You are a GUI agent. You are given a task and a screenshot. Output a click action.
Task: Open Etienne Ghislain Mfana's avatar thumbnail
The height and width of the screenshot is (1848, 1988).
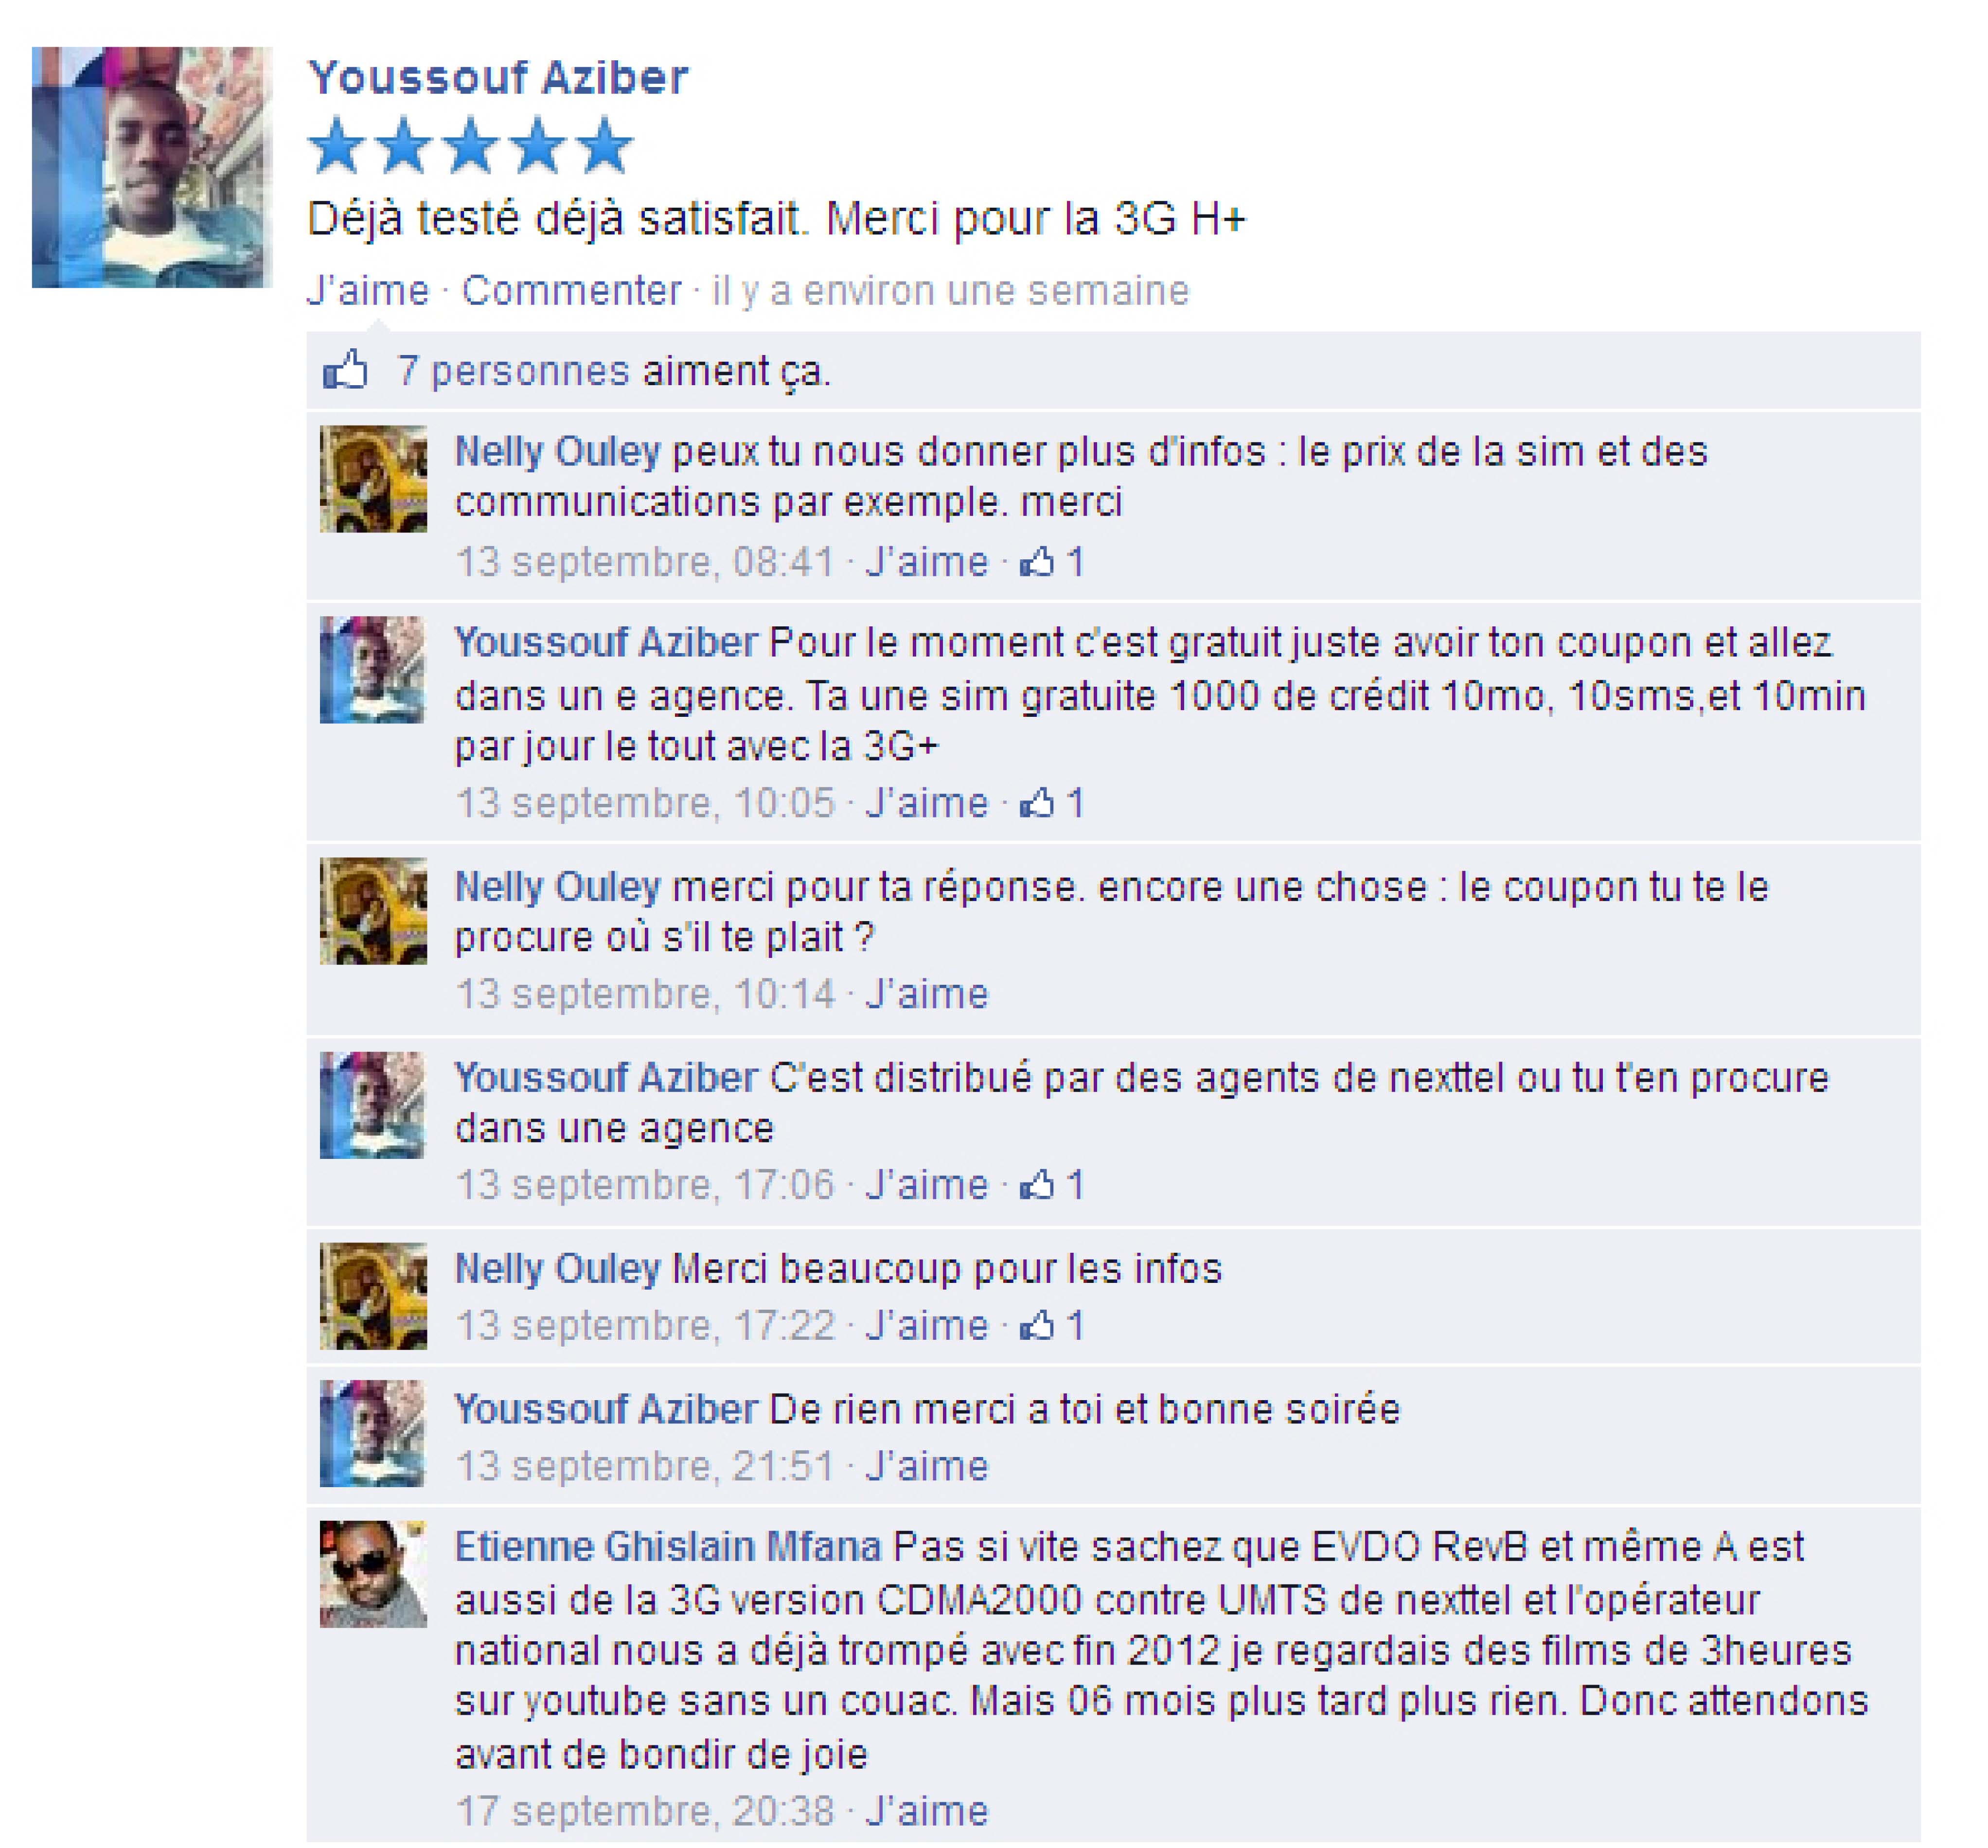point(373,1575)
